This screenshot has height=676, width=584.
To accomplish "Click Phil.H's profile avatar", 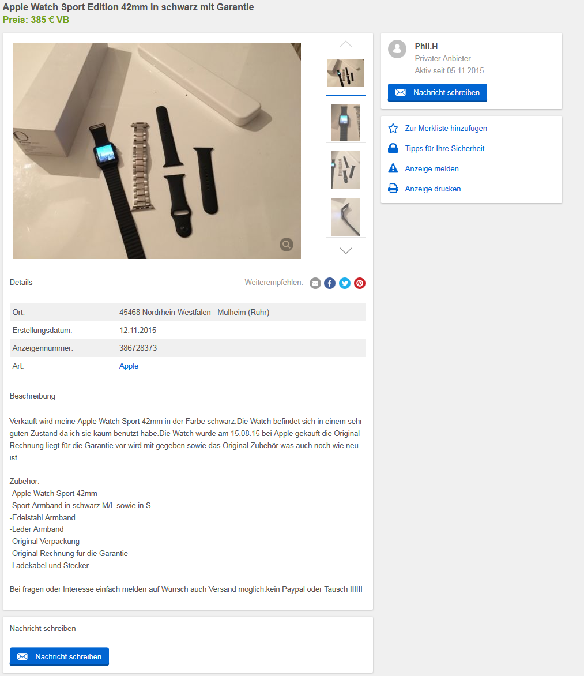I will (397, 49).
